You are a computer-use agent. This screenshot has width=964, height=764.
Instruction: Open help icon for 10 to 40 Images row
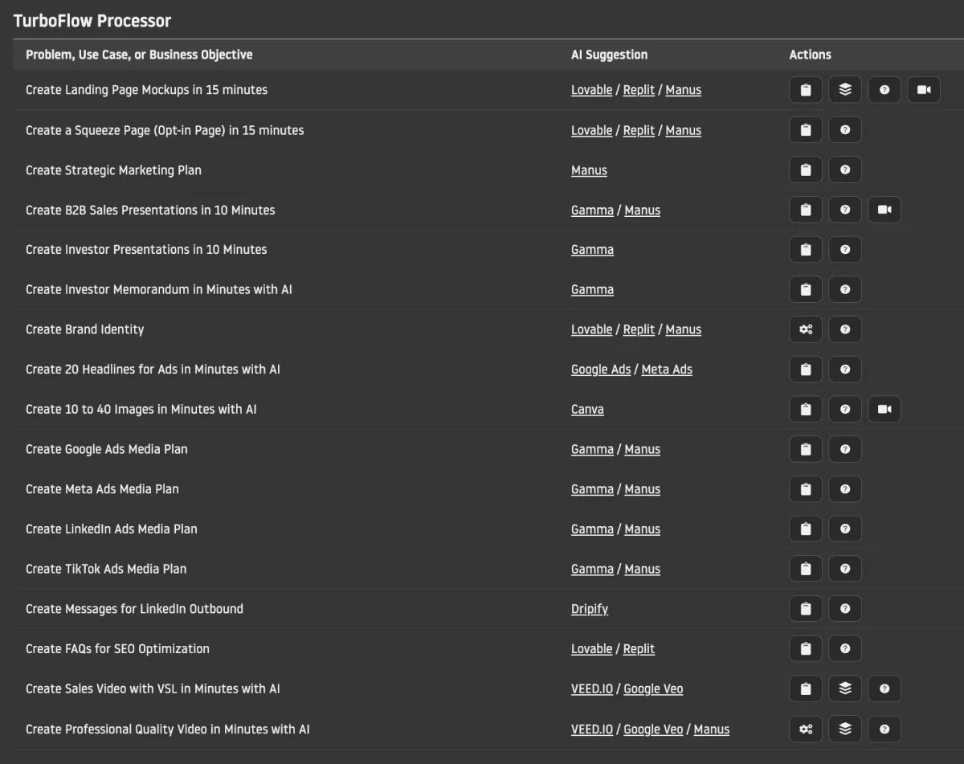845,409
